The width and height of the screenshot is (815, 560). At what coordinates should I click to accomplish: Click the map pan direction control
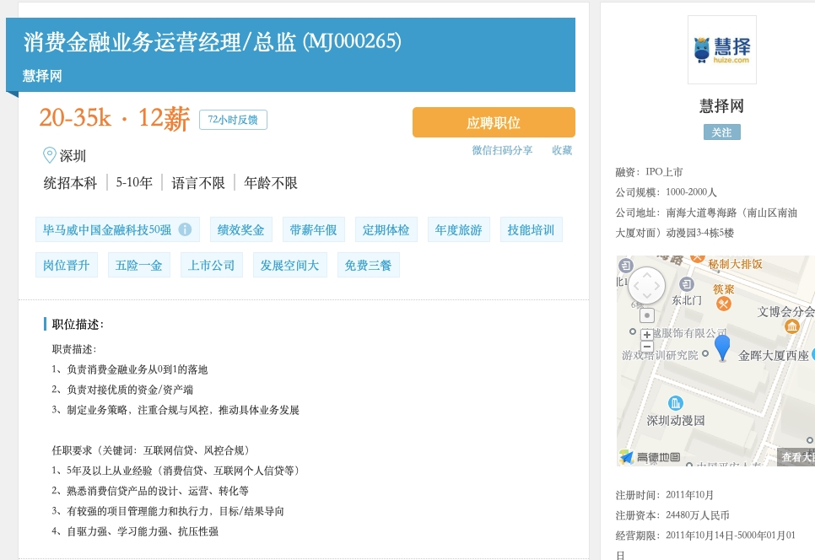point(647,285)
